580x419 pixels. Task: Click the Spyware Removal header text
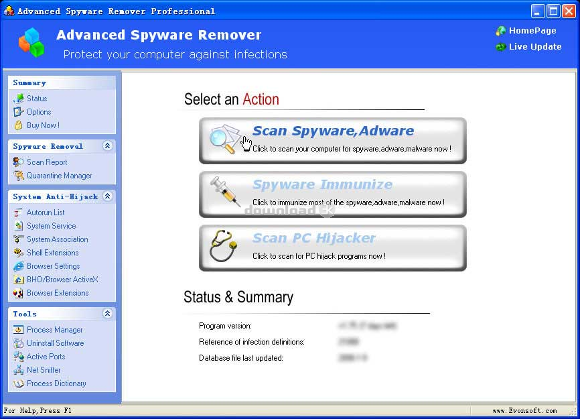[x=48, y=146]
